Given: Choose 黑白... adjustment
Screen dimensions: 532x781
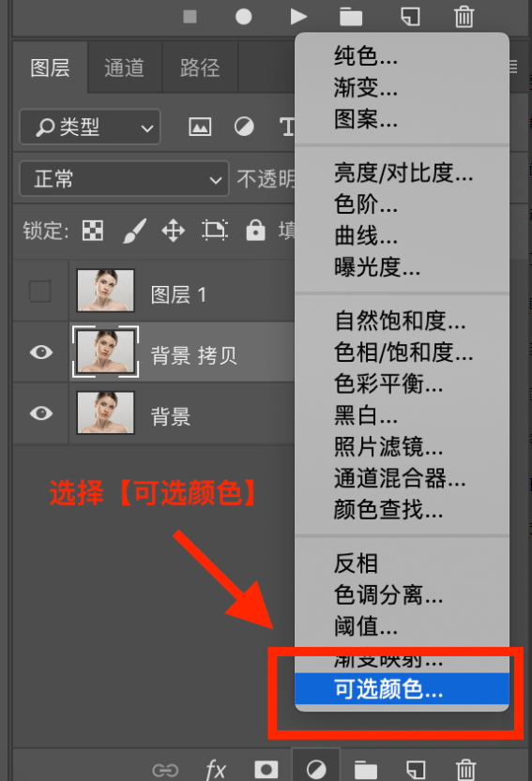Looking at the screenshot, I should point(402,415).
